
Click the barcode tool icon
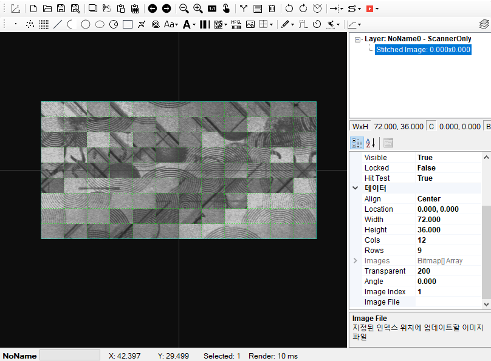click(x=205, y=24)
